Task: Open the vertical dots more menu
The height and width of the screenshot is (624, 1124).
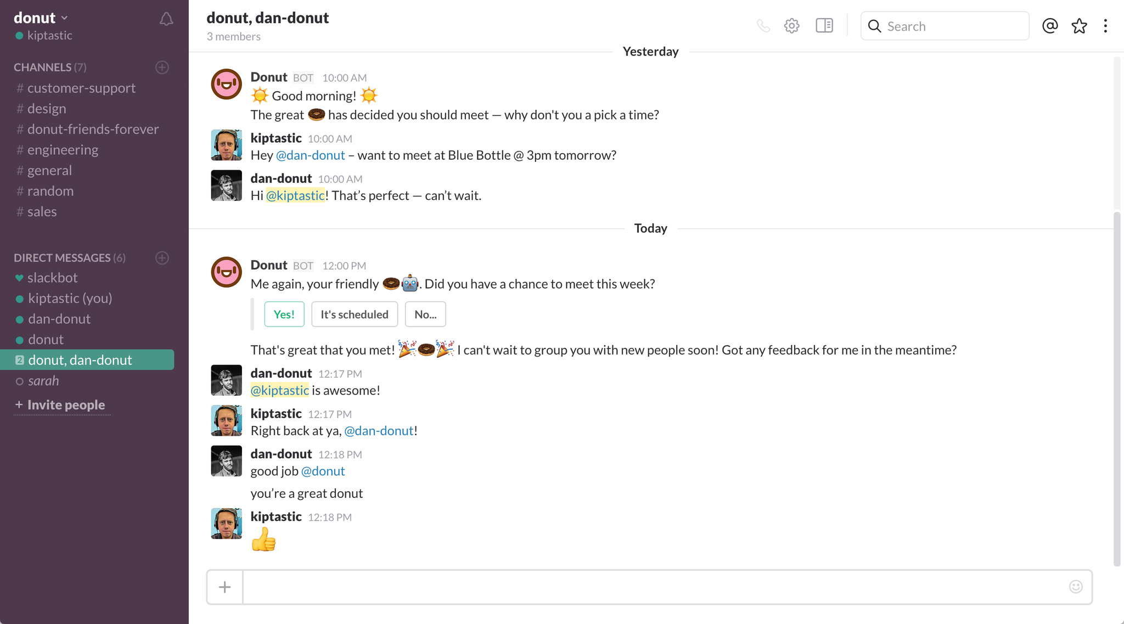Action: tap(1105, 26)
